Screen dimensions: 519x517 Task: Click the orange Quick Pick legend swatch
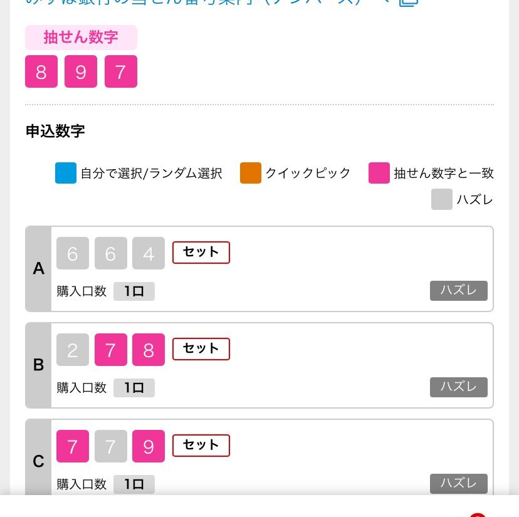point(251,173)
